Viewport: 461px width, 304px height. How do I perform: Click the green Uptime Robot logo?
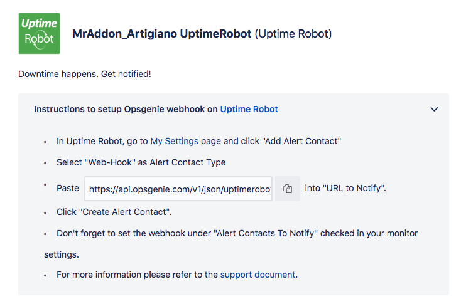point(40,33)
